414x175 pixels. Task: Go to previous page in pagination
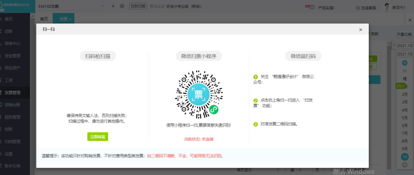(285, 170)
